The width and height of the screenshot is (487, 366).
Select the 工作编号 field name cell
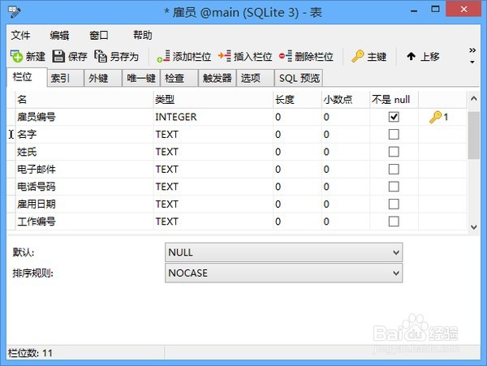tap(84, 222)
